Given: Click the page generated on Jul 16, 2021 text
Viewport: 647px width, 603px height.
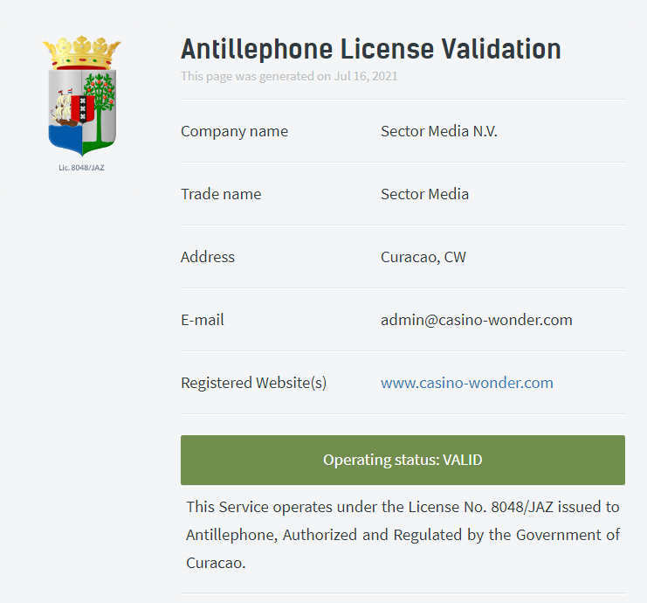Looking at the screenshot, I should (289, 76).
